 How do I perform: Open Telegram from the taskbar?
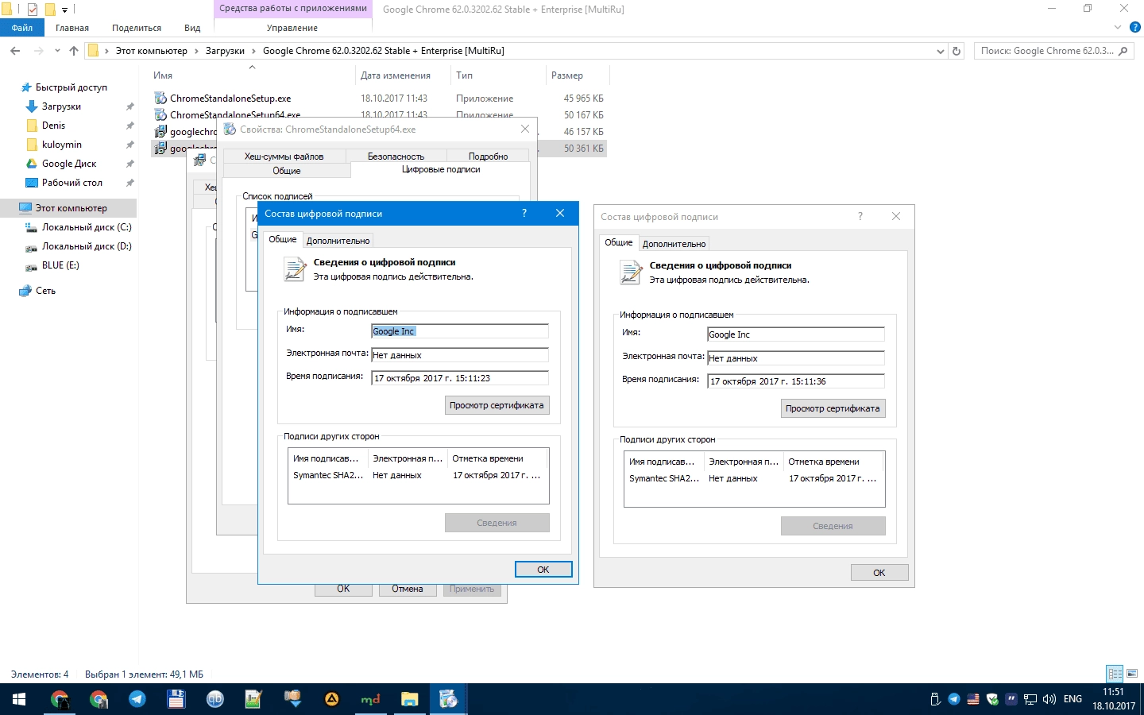pyautogui.click(x=137, y=699)
